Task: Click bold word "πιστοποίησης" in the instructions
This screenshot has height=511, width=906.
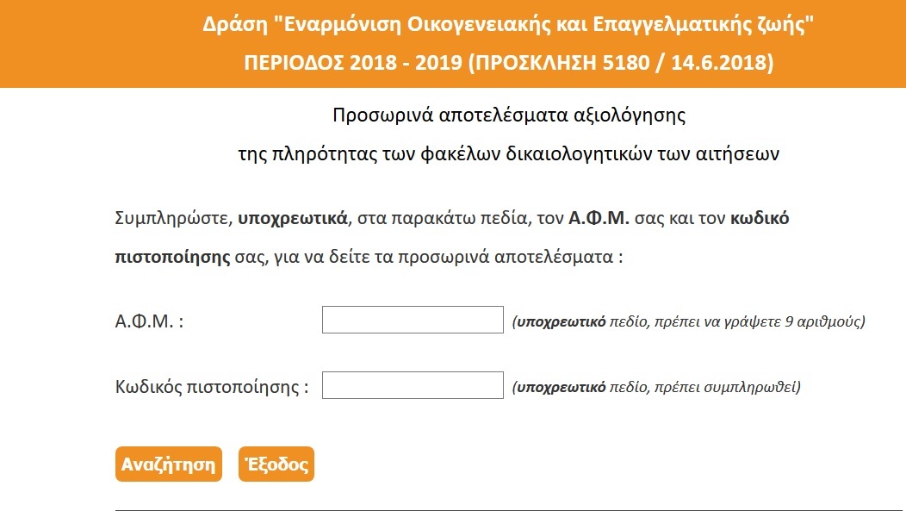Action: (172, 257)
